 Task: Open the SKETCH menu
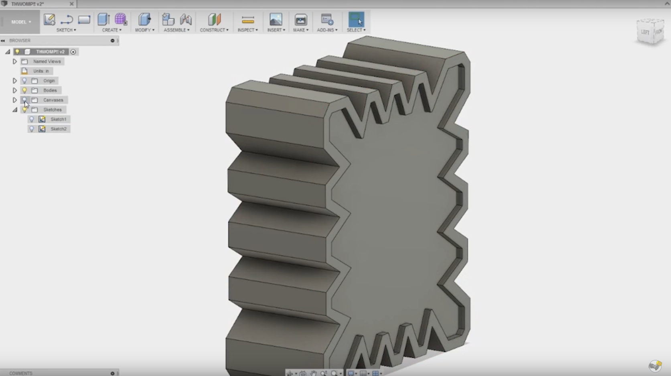[x=66, y=30]
